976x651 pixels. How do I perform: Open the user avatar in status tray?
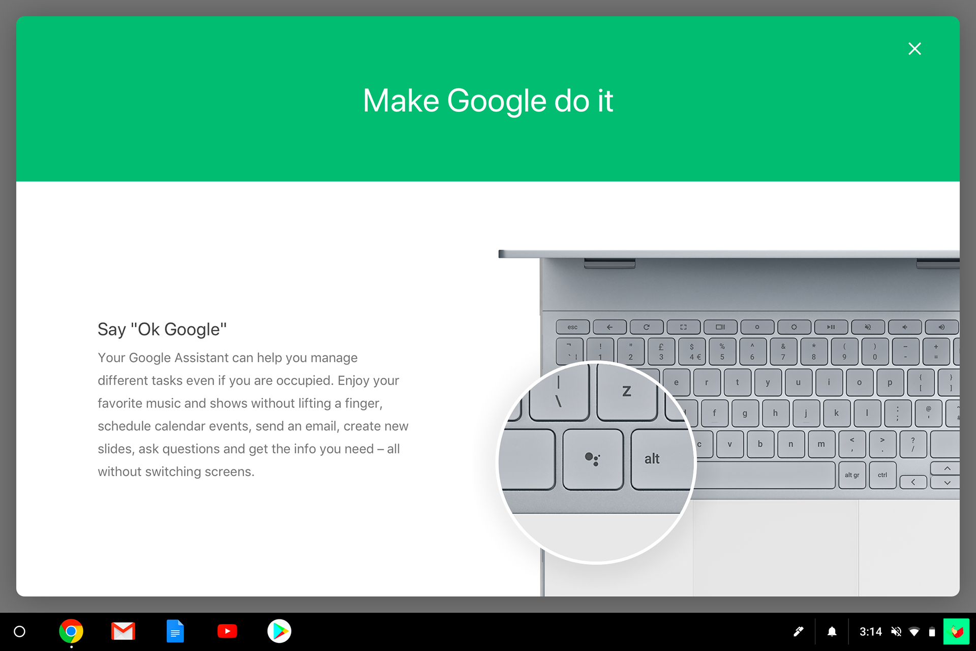point(956,632)
